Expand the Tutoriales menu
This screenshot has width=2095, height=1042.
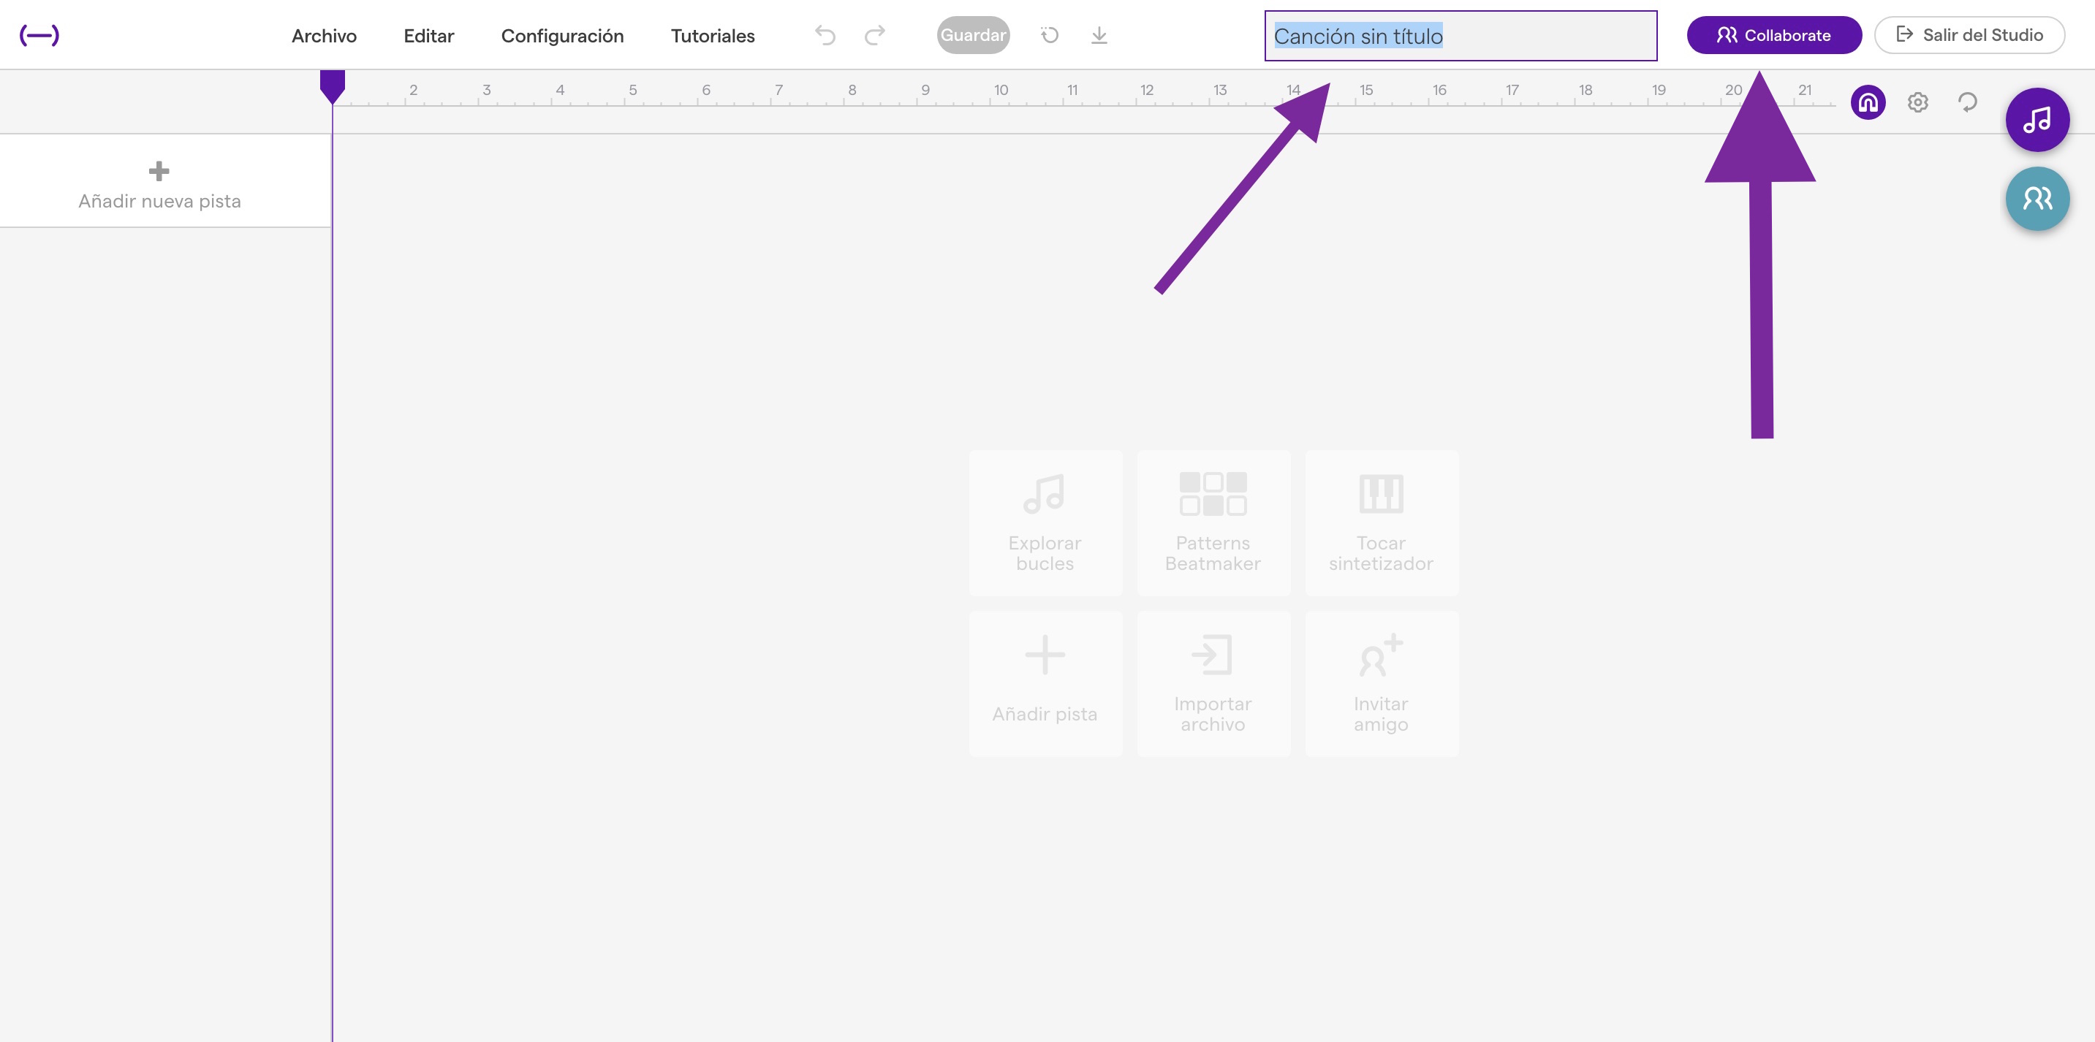(713, 36)
